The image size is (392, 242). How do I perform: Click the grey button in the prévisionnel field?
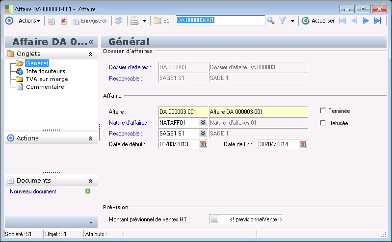(x=214, y=219)
